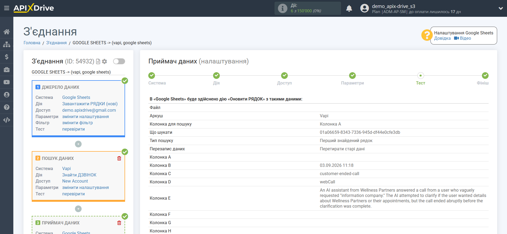This screenshot has width=507, height=234.
Task: Click the connection copy document icon
Action: tap(98, 62)
